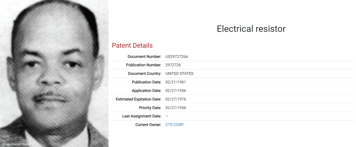Screen dimensions: 356x147
Task: Click the 'Publication Number:' label
Action: pyautogui.click(x=144, y=65)
